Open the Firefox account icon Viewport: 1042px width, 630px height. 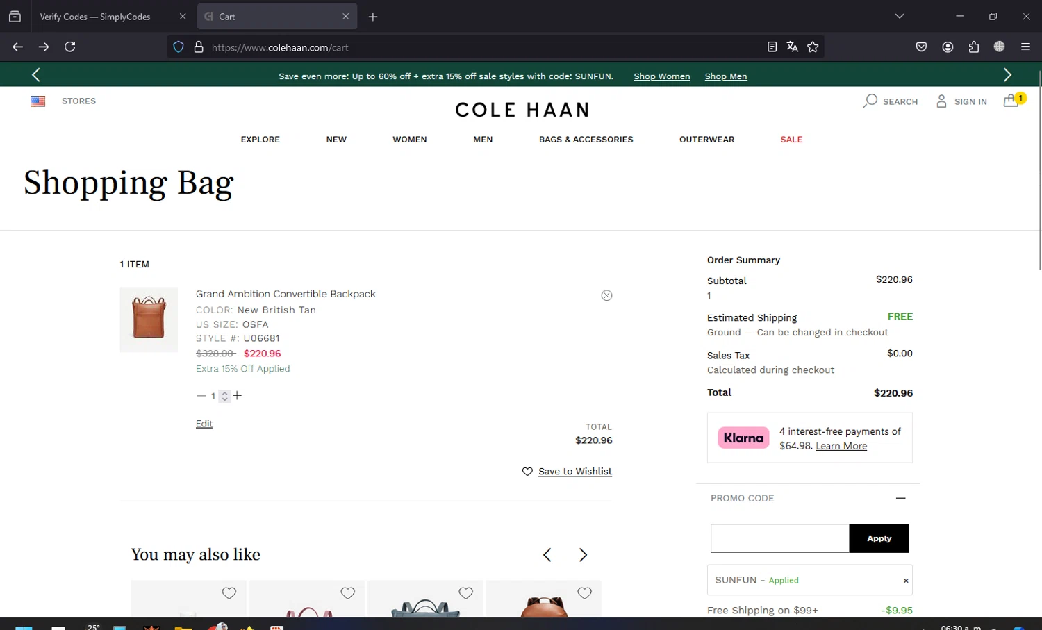click(x=948, y=47)
